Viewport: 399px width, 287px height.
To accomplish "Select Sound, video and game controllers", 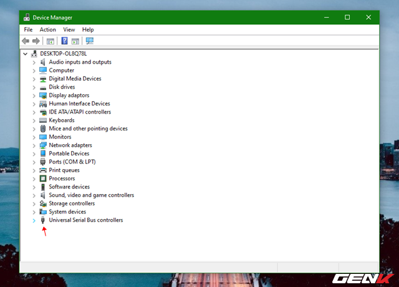I will (x=91, y=195).
